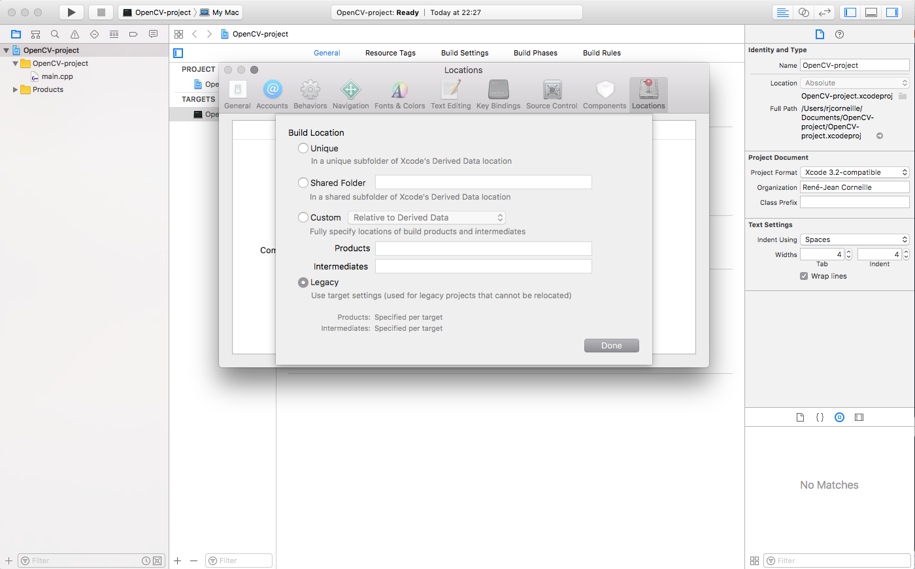Stop the running task with the Stop button
Image resolution: width=915 pixels, height=569 pixels.
pos(101,12)
